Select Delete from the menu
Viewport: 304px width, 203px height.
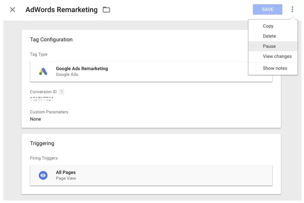269,36
